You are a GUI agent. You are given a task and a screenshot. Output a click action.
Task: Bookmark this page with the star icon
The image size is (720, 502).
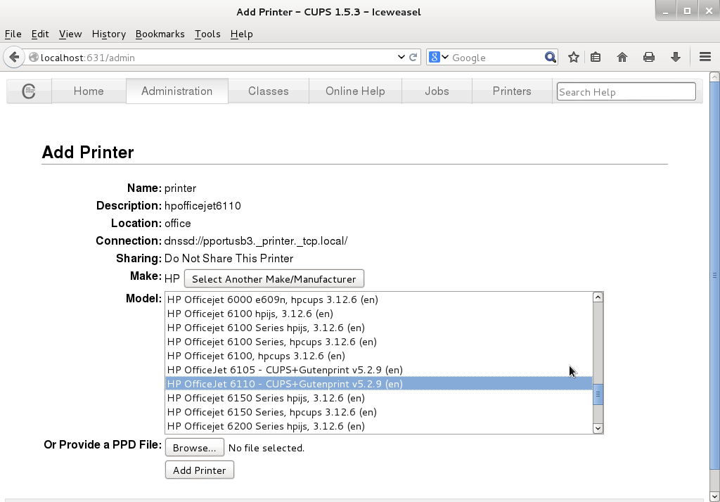[x=574, y=58]
